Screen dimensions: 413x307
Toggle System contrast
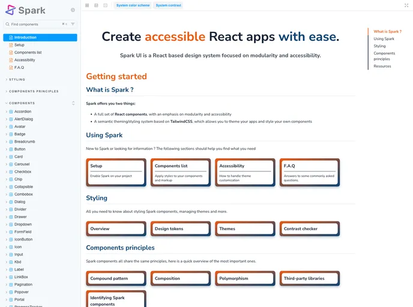tap(168, 5)
